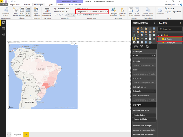The image size is (183, 137).
Task: Click the Sinônimos button
Action: point(160,11)
